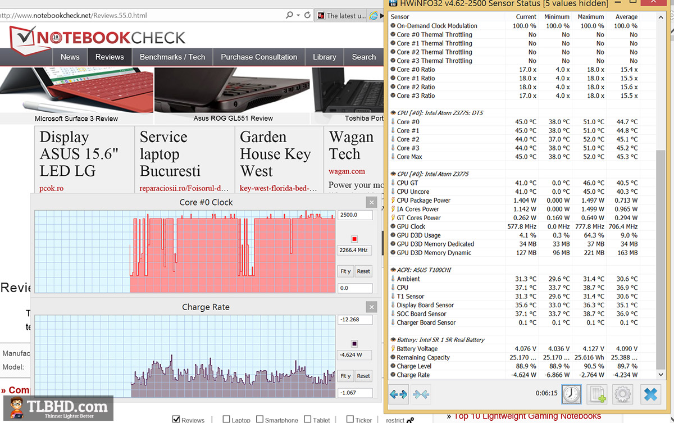Open the wagan.com ad link
The width and height of the screenshot is (674, 423).
point(347,171)
